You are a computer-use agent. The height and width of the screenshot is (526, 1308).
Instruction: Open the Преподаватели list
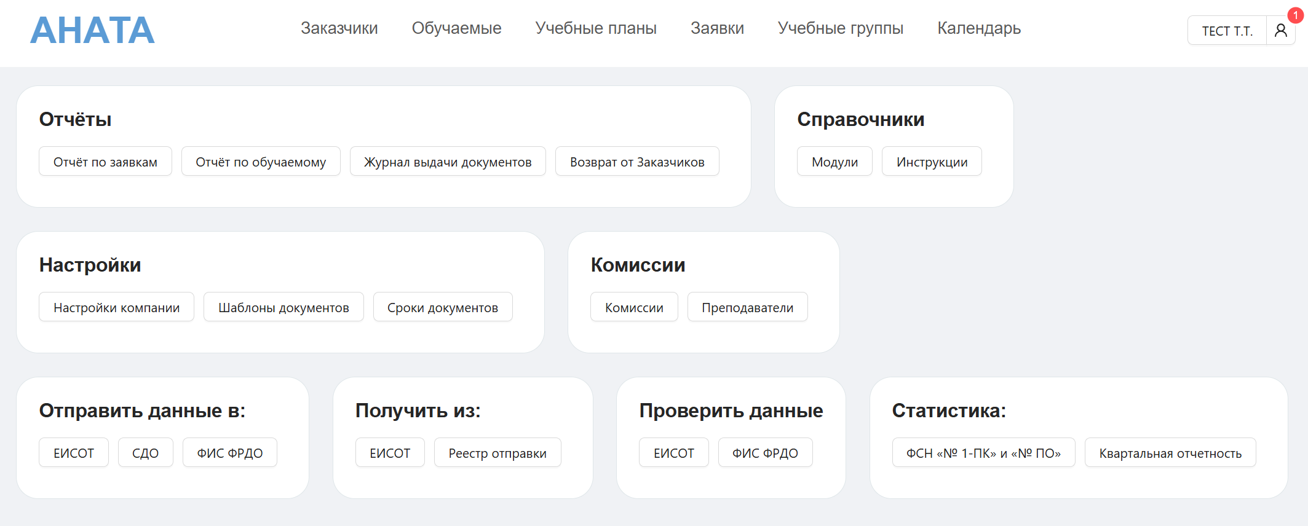pos(747,307)
